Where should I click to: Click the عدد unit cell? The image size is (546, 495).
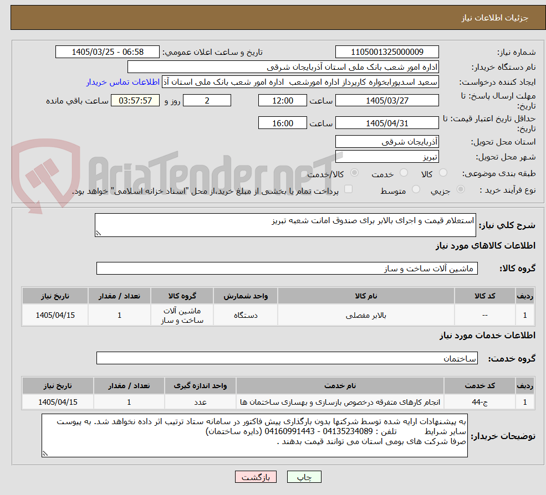(200, 402)
